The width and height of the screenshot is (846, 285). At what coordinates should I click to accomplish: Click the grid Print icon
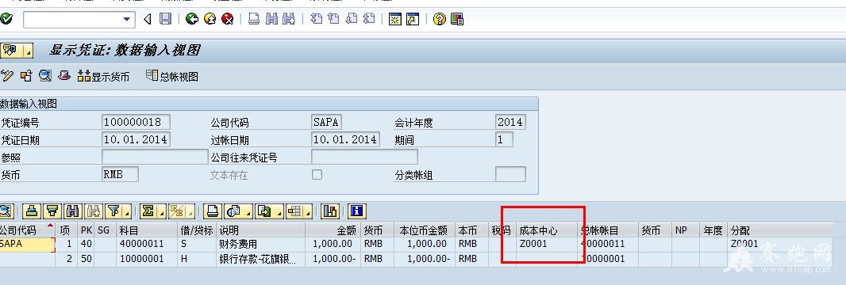212,211
